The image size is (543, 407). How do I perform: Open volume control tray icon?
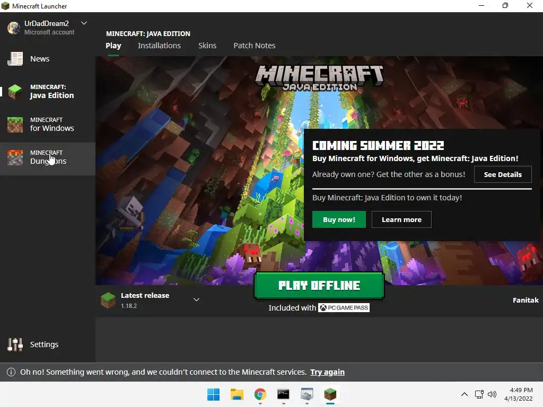tap(492, 394)
